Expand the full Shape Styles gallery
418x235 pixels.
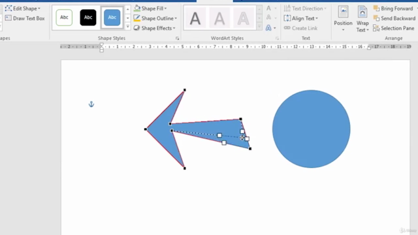click(x=128, y=27)
